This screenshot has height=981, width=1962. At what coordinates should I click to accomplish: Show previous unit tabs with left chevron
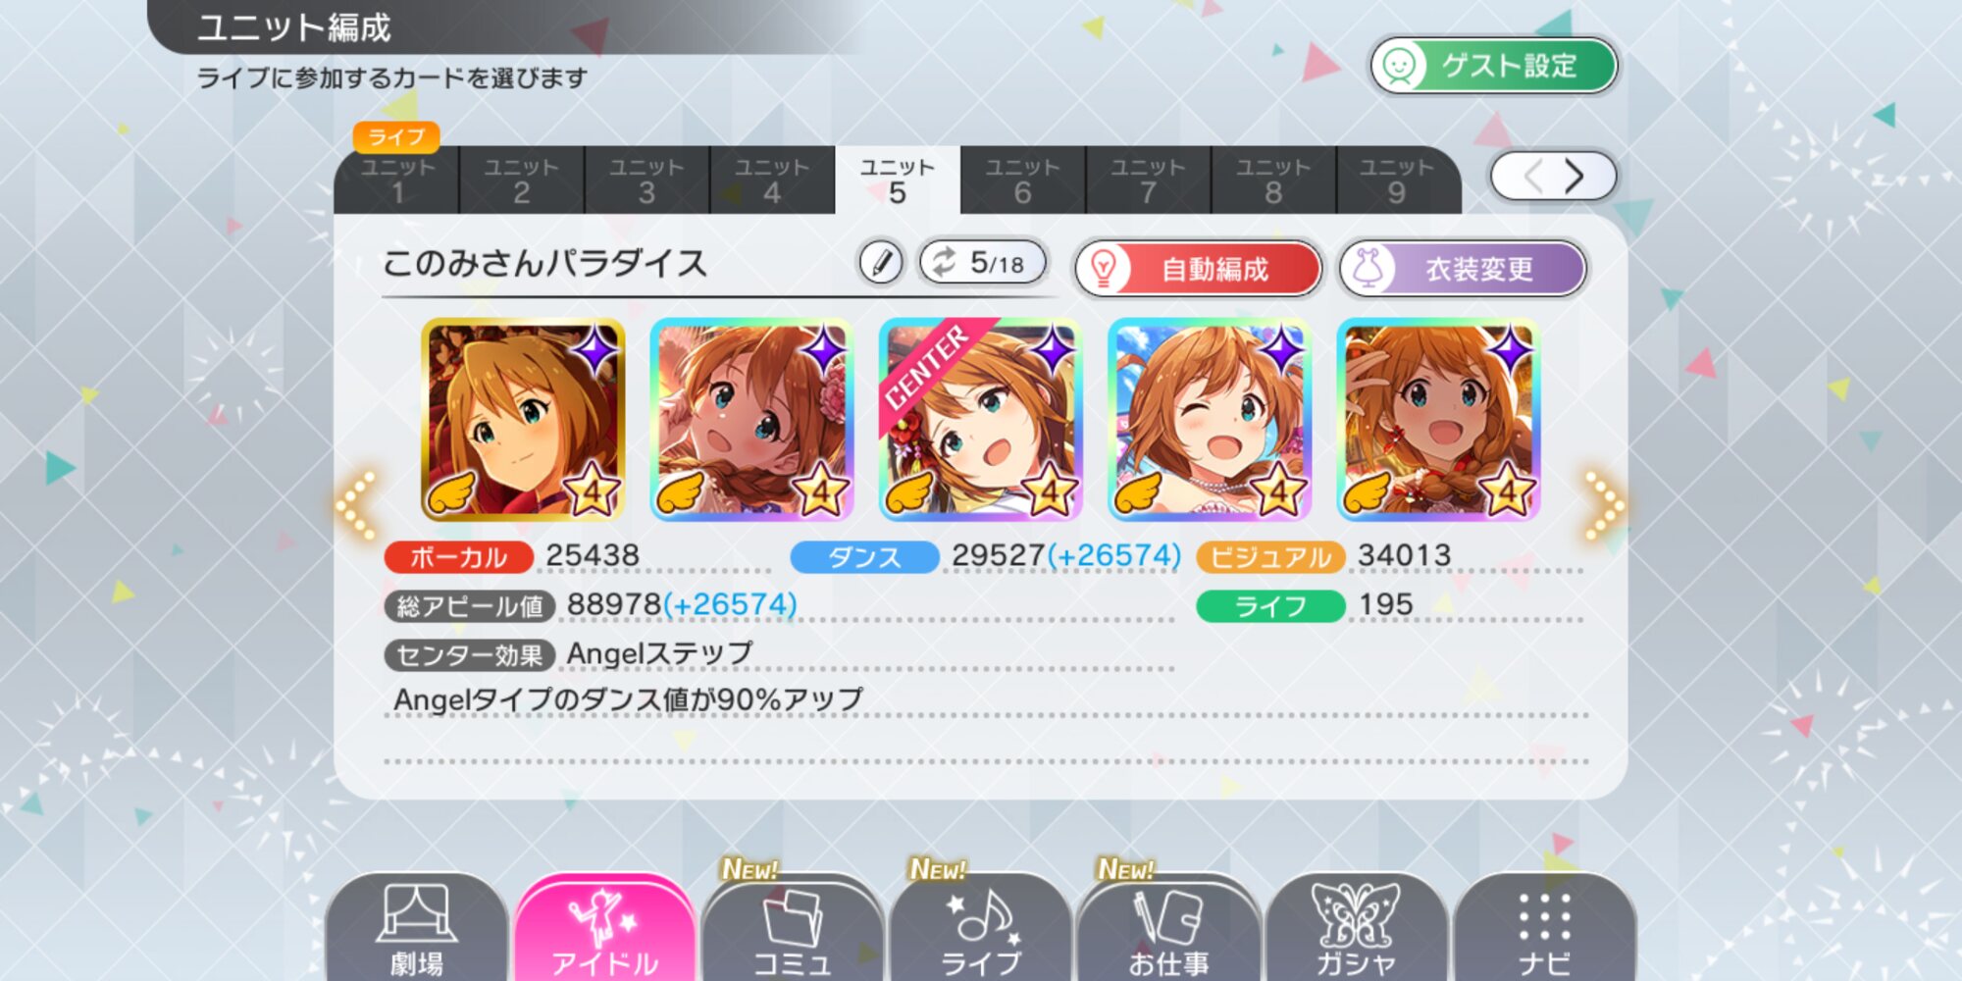[x=1531, y=177]
